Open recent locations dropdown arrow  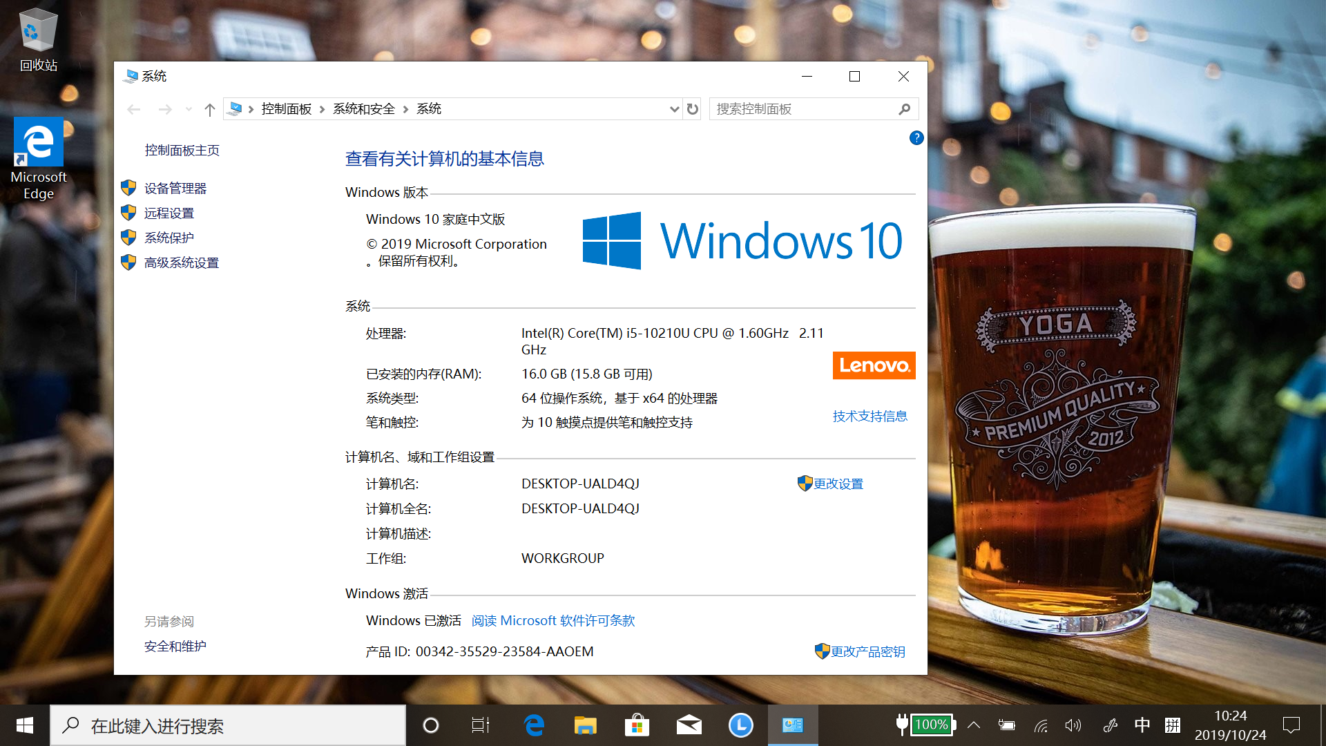pyautogui.click(x=189, y=109)
